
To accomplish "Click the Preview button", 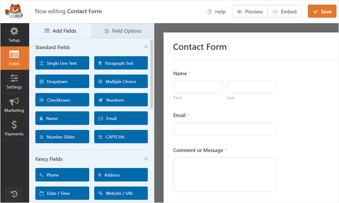I will 250,12.
